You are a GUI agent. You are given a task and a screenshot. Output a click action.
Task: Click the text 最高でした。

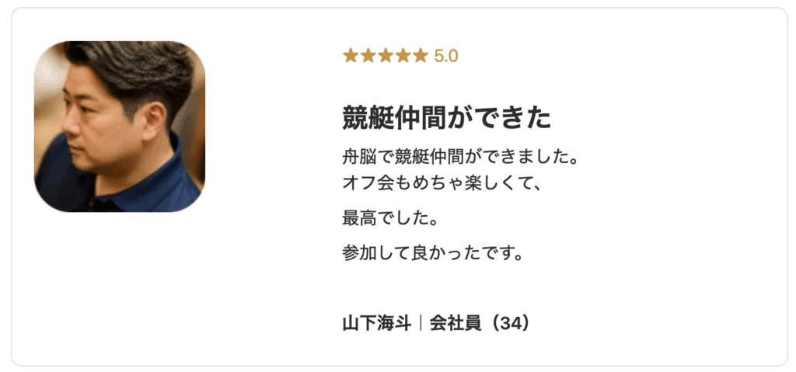(x=389, y=217)
